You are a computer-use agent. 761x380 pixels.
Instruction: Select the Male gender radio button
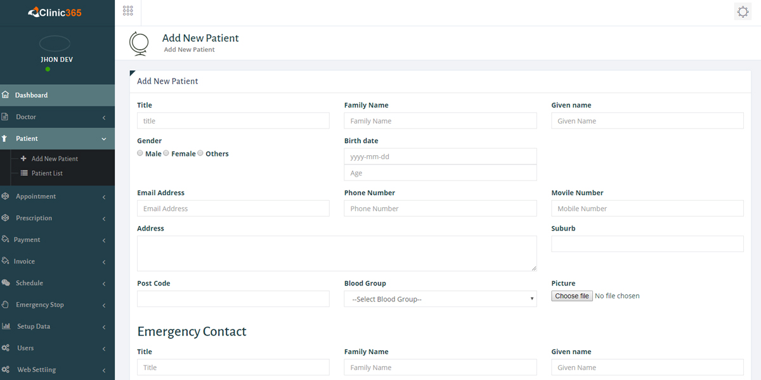[140, 153]
